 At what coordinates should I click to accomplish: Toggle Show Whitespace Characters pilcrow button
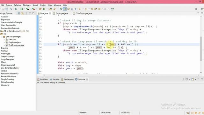click(x=76, y=9)
